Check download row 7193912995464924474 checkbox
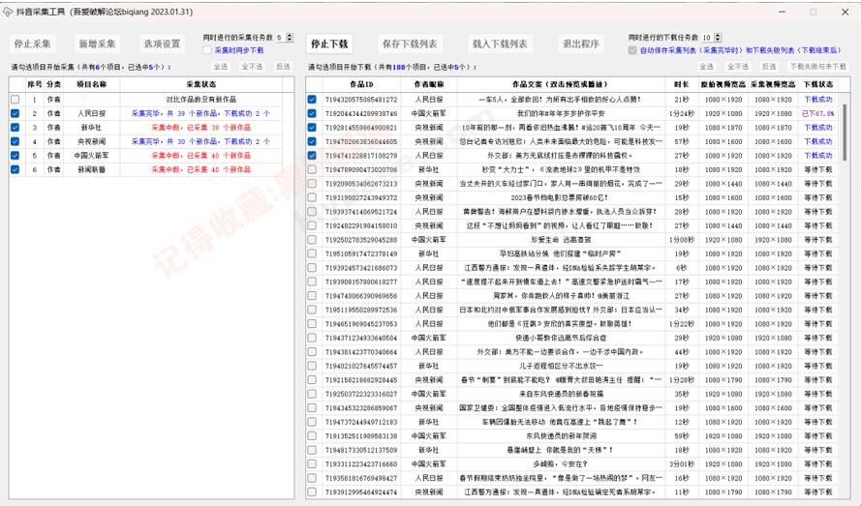This screenshot has height=506, width=861. click(x=312, y=491)
